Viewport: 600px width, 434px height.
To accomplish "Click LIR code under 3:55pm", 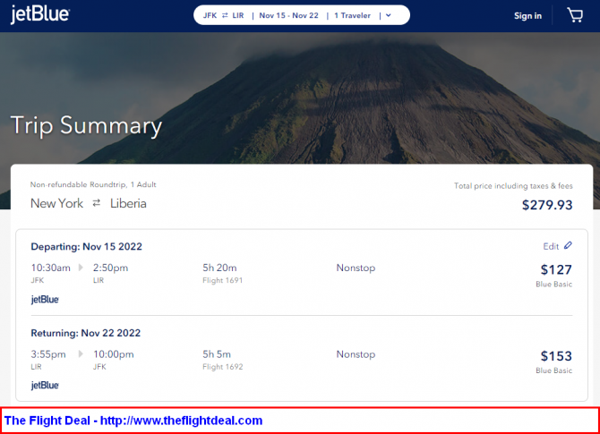I will click(36, 367).
